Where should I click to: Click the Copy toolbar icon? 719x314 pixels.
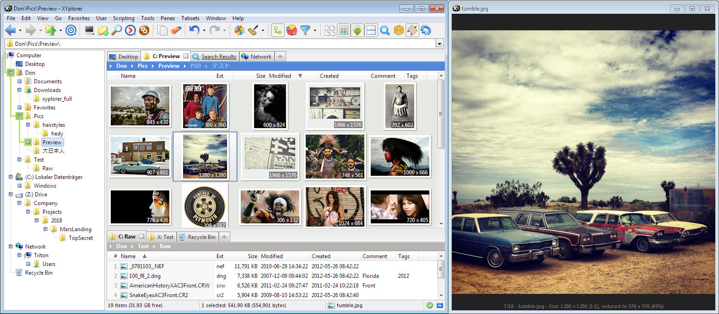point(162,31)
